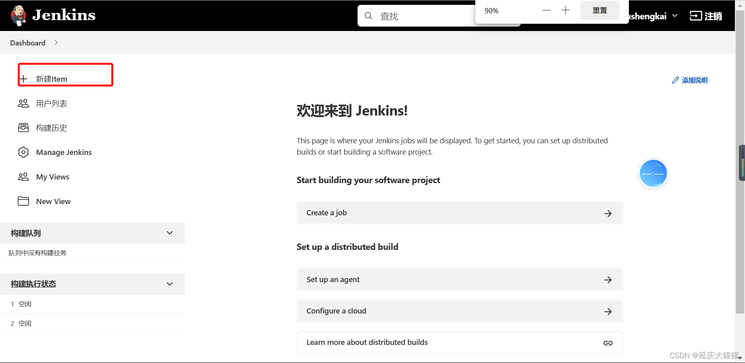Click the plus icon beside 新建Item
The image size is (745, 363).
pyautogui.click(x=23, y=79)
